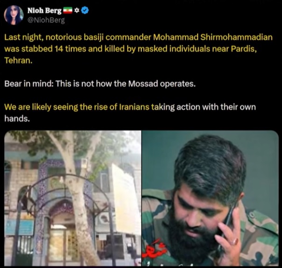Click the red Arabic calligraphy in right photo
Image resolution: width=282 pixels, height=268 pixels.
(154, 248)
